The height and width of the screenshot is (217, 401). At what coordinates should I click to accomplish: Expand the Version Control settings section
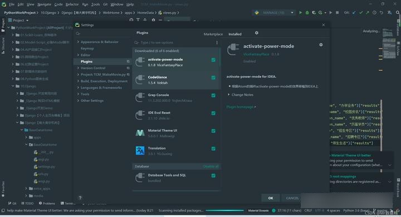(78, 68)
